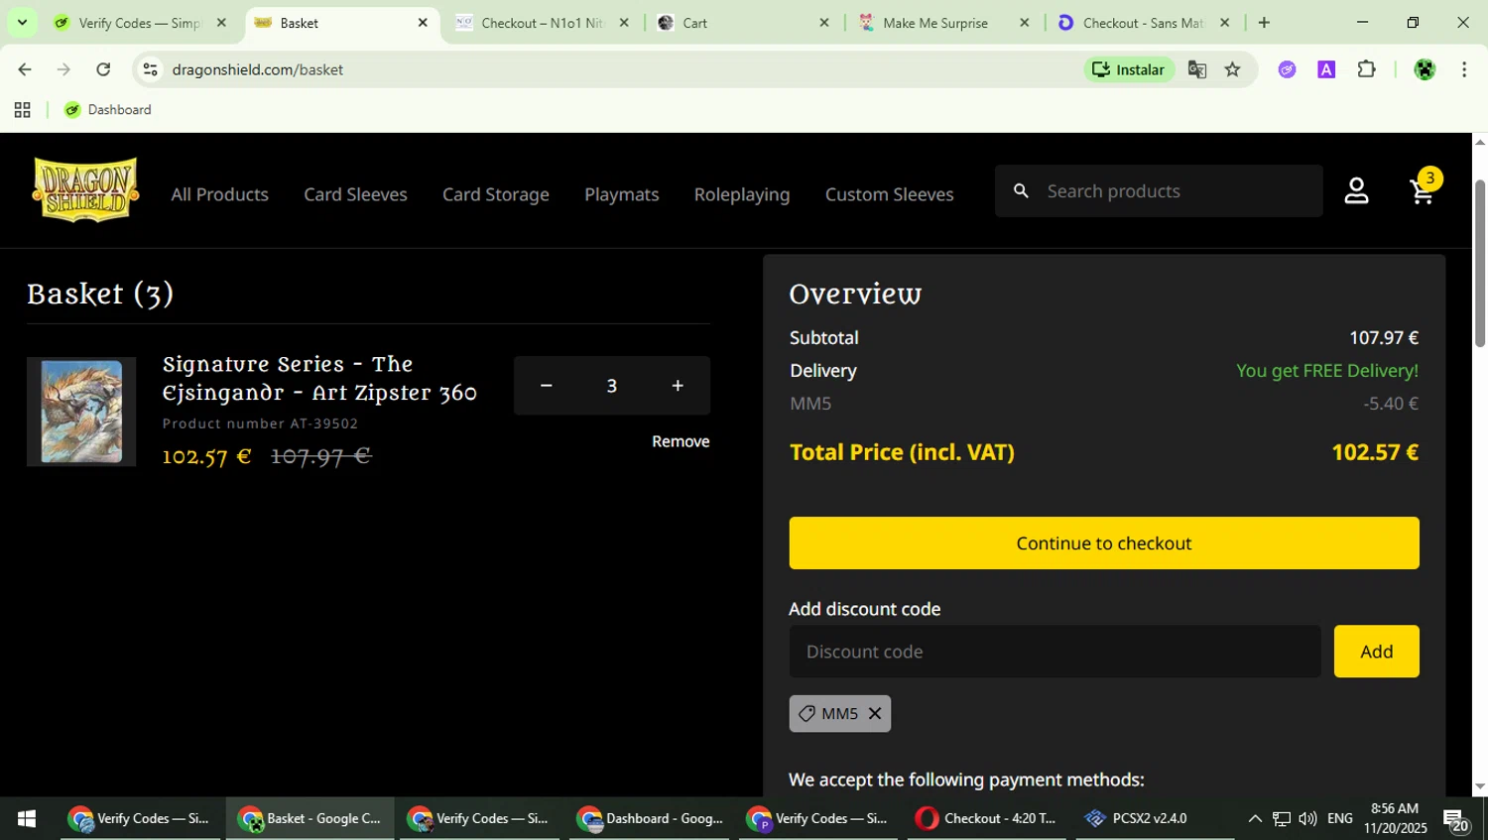Click the MM5 discount tag icon
1488x840 pixels.
tap(806, 713)
